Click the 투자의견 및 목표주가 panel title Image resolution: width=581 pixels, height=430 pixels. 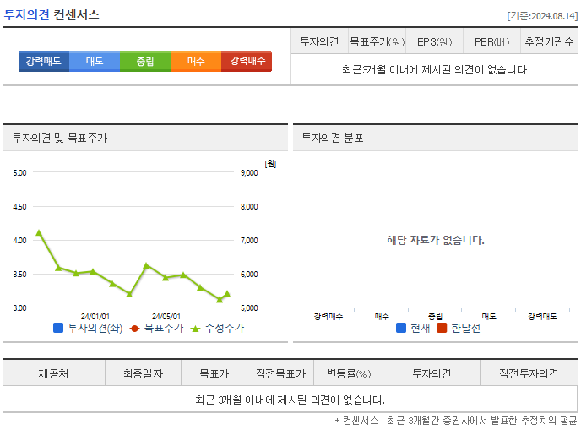pos(60,138)
